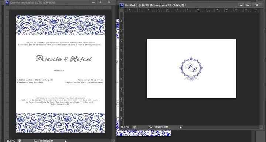Click the status bar icon in the Convite cmyk window
Image resolution: width=266 pixels, height=142 pixels.
[20, 141]
